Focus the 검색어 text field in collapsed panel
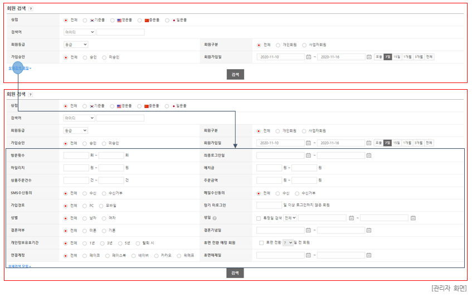This screenshot has height=297, width=472. pos(120,32)
